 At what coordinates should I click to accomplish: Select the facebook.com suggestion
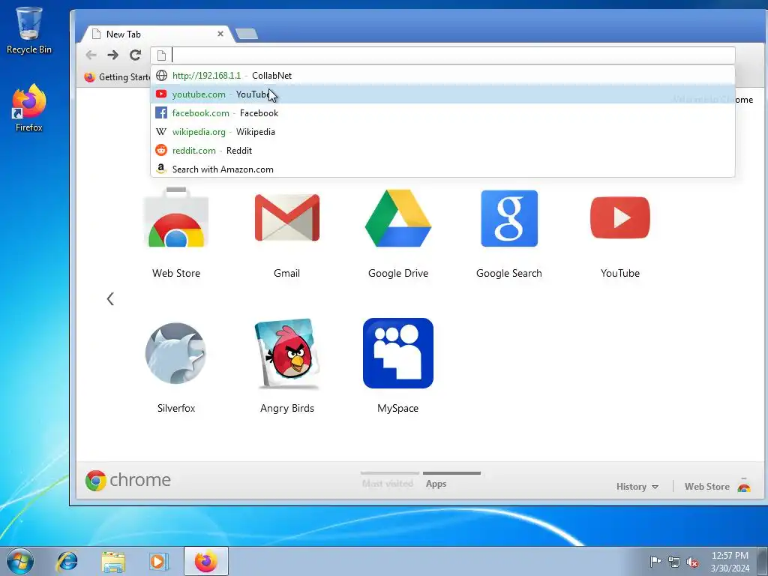(442, 113)
